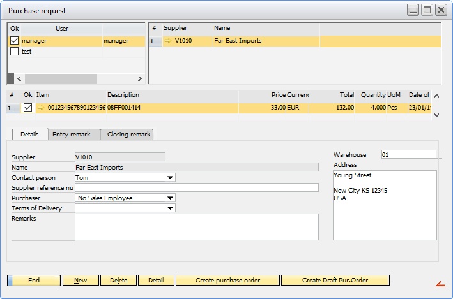The width and height of the screenshot is (453, 299).
Task: Open the Terms of Delivery dropdown
Action: point(170,208)
